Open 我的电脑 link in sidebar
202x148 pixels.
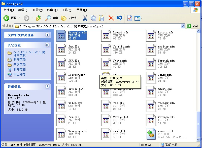pos(19,69)
